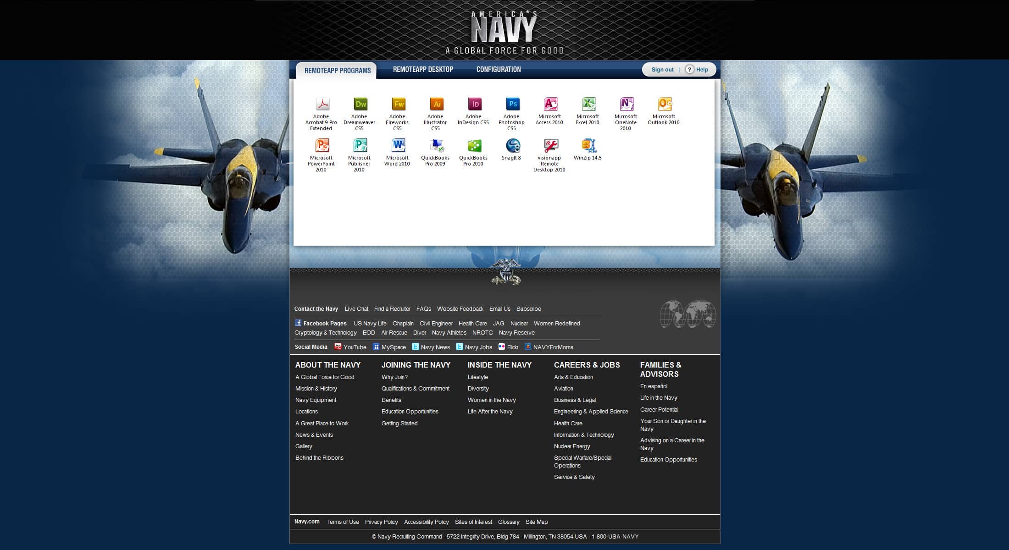
Task: Open visionapp Remote Desktop 2010
Action: click(x=550, y=155)
